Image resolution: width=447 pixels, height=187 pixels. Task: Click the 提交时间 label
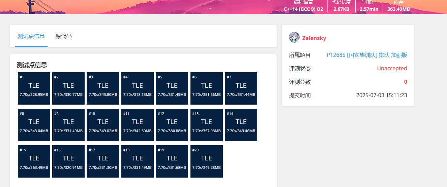(300, 95)
